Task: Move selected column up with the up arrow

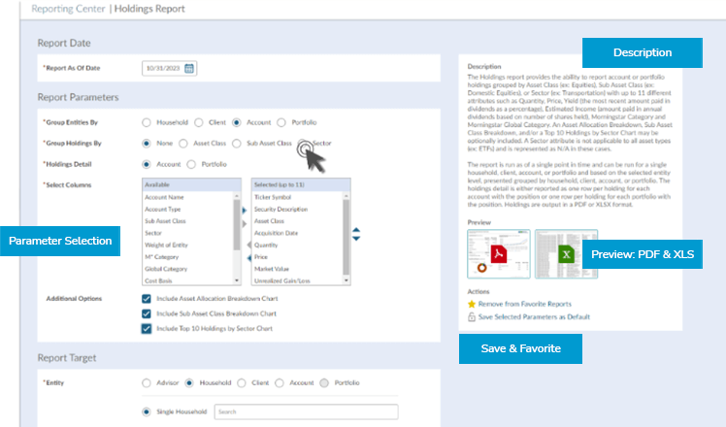Action: click(x=356, y=230)
